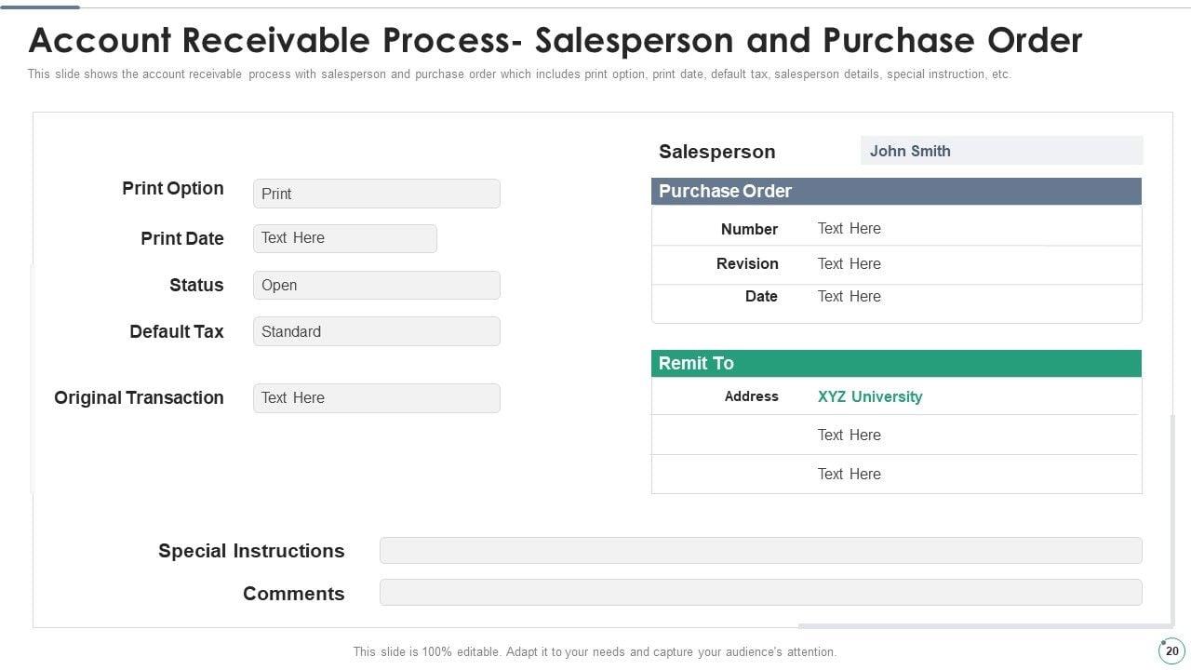Click the Purchase Order Number value
The width and height of the screenshot is (1191, 670).
coord(849,229)
